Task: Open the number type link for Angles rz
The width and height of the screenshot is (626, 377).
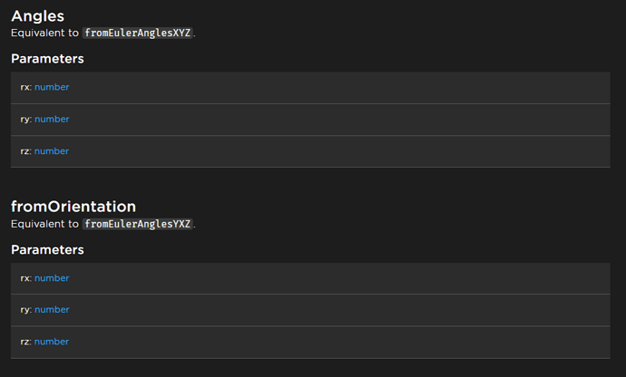Action: click(x=52, y=151)
